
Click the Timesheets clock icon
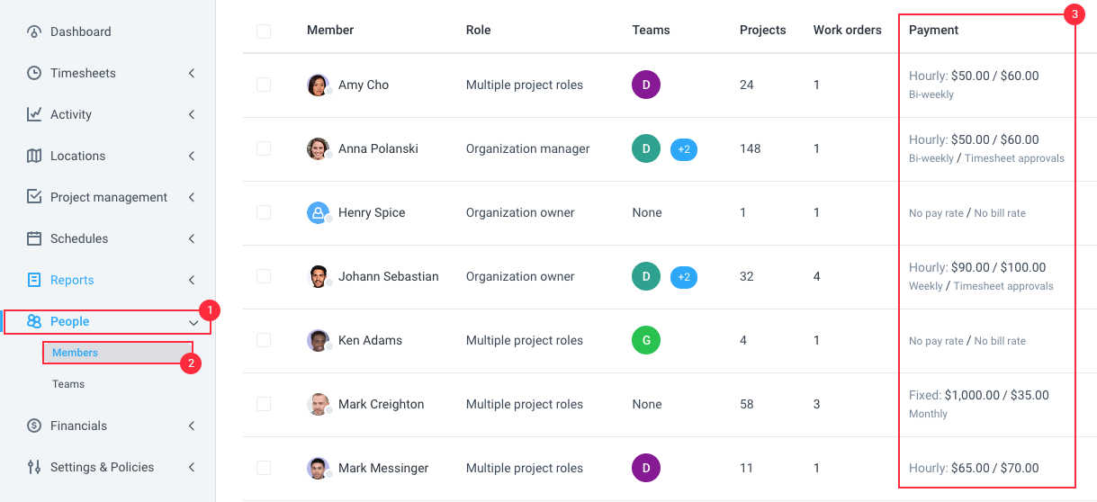point(34,73)
